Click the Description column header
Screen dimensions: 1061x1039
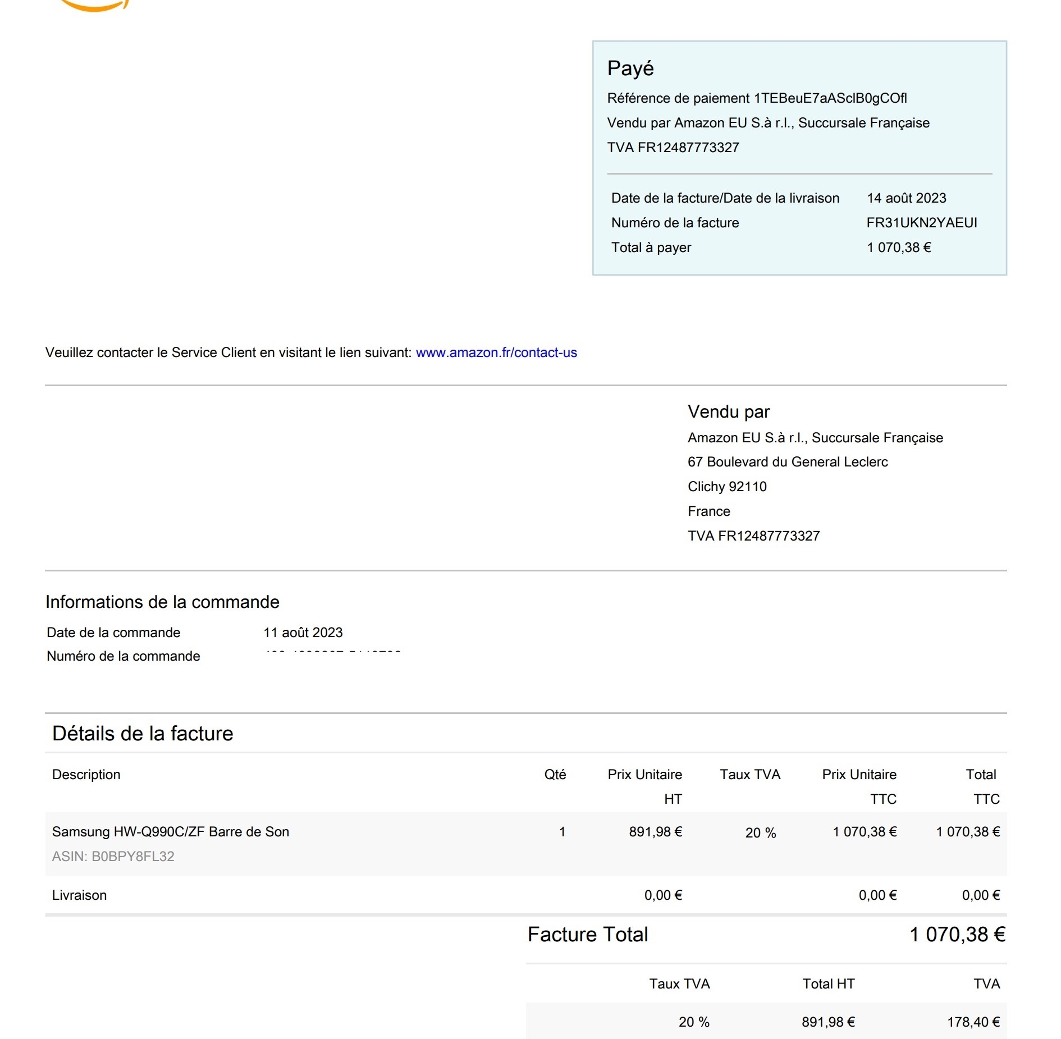click(x=86, y=775)
